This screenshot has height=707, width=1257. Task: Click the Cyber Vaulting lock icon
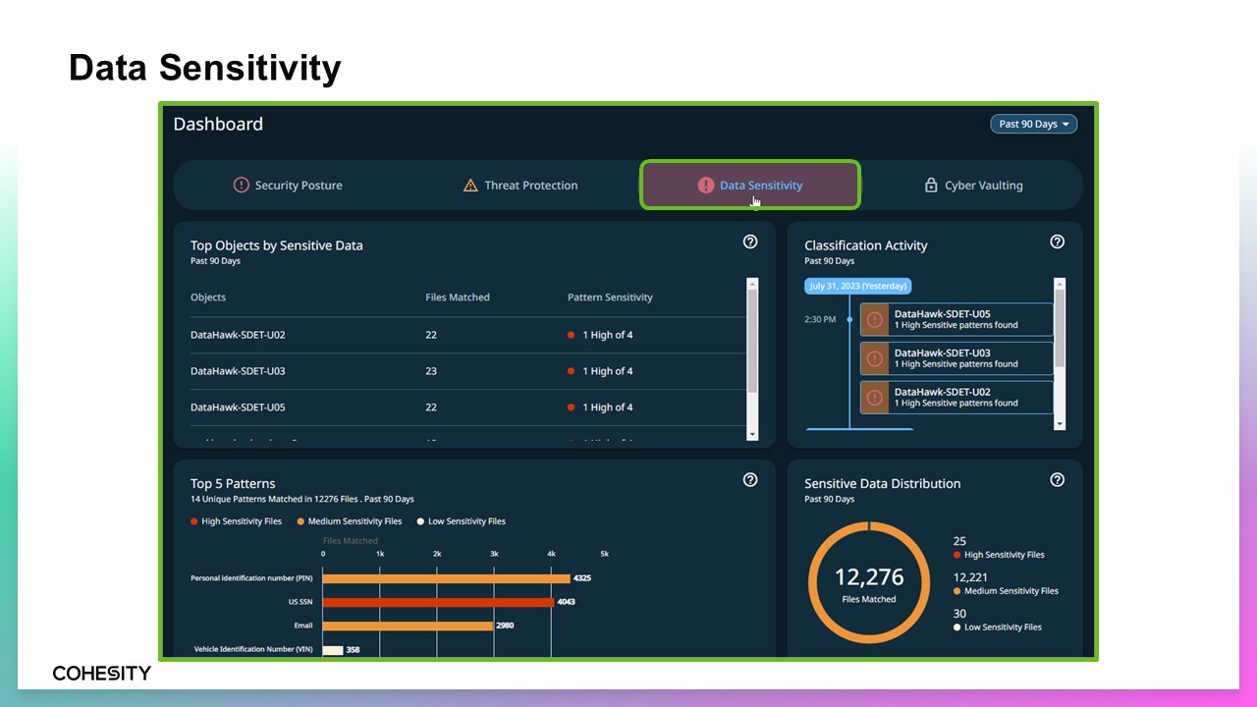click(931, 185)
